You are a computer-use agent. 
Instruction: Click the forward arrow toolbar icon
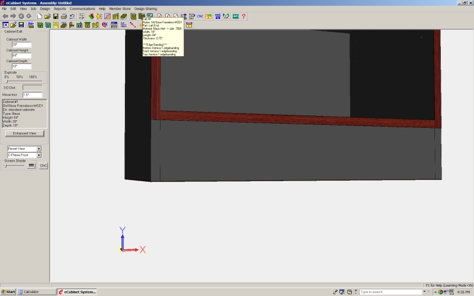tap(13, 17)
